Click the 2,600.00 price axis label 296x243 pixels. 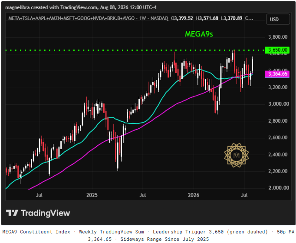278,137
